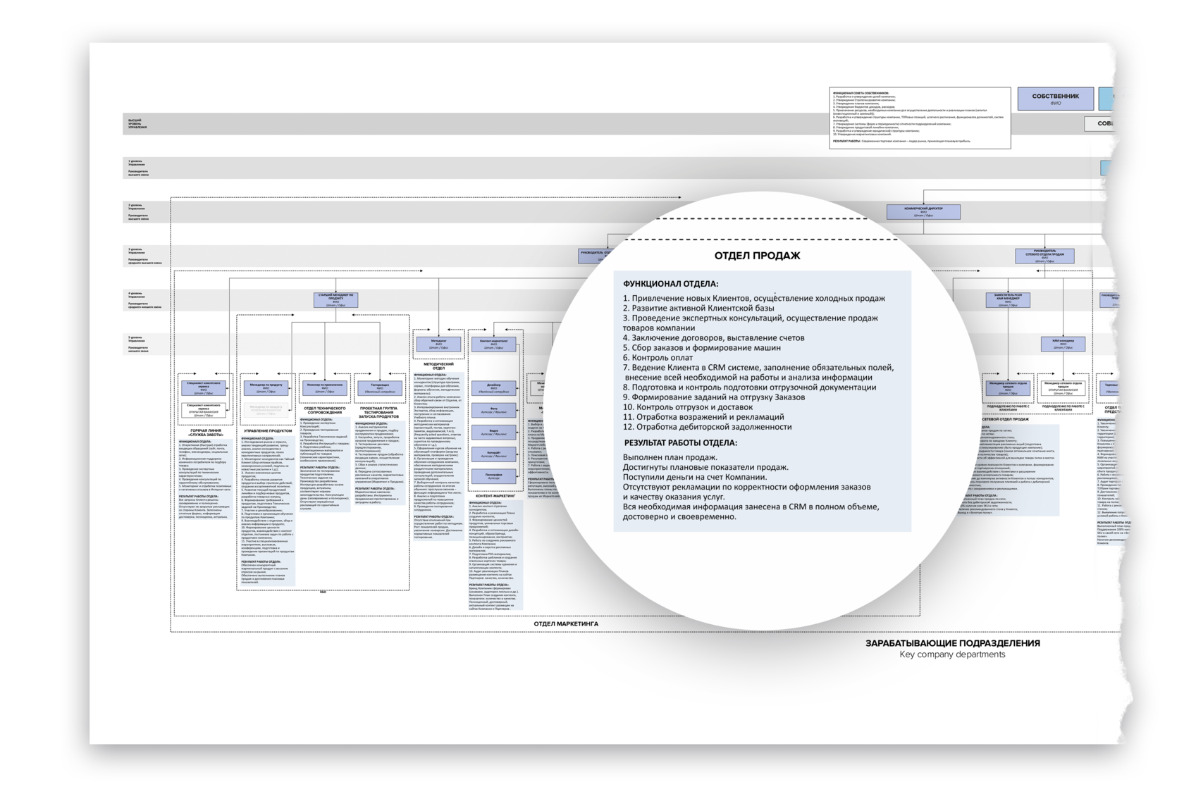
Task: Click the Полиграфия outsourcing box
Action: [493, 476]
